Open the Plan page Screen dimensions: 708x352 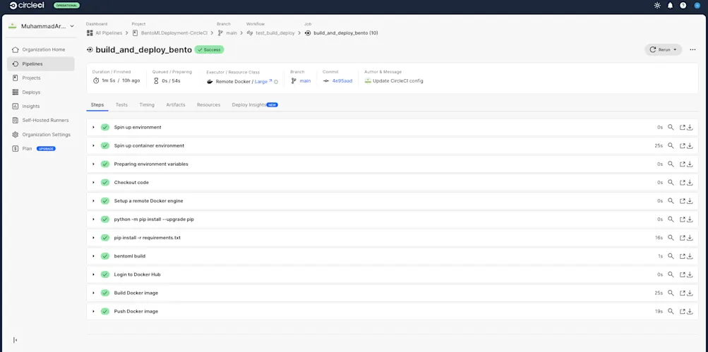click(x=27, y=148)
